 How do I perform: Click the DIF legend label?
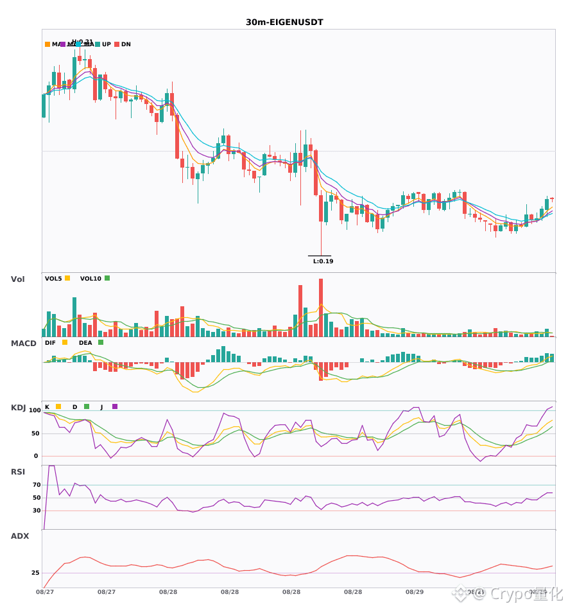tap(50, 343)
